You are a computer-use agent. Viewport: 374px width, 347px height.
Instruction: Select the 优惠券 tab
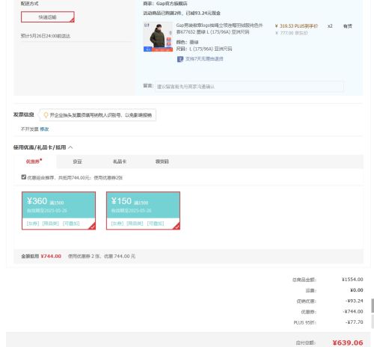tap(34, 162)
